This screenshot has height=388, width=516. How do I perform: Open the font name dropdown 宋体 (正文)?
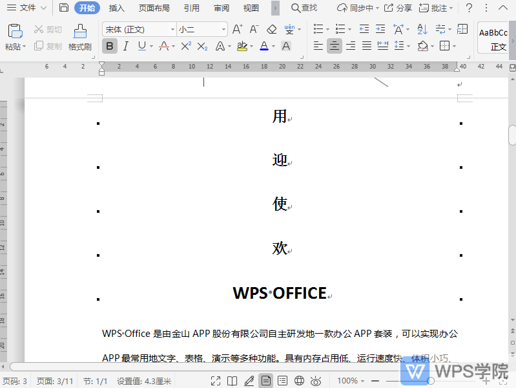coord(139,30)
